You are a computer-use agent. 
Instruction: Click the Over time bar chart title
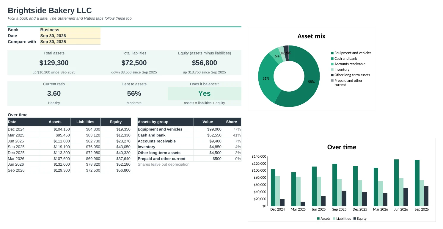tap(342, 147)
